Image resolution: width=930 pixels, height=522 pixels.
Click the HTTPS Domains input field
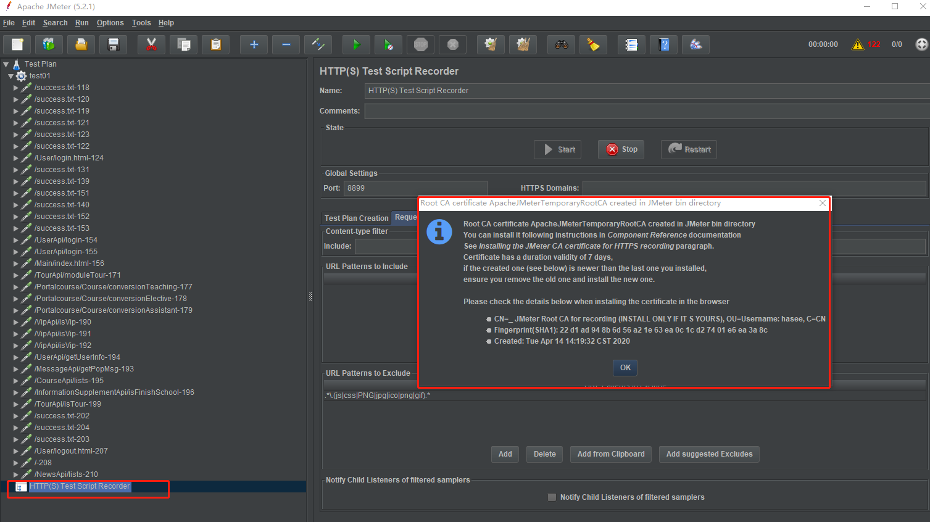tap(754, 188)
